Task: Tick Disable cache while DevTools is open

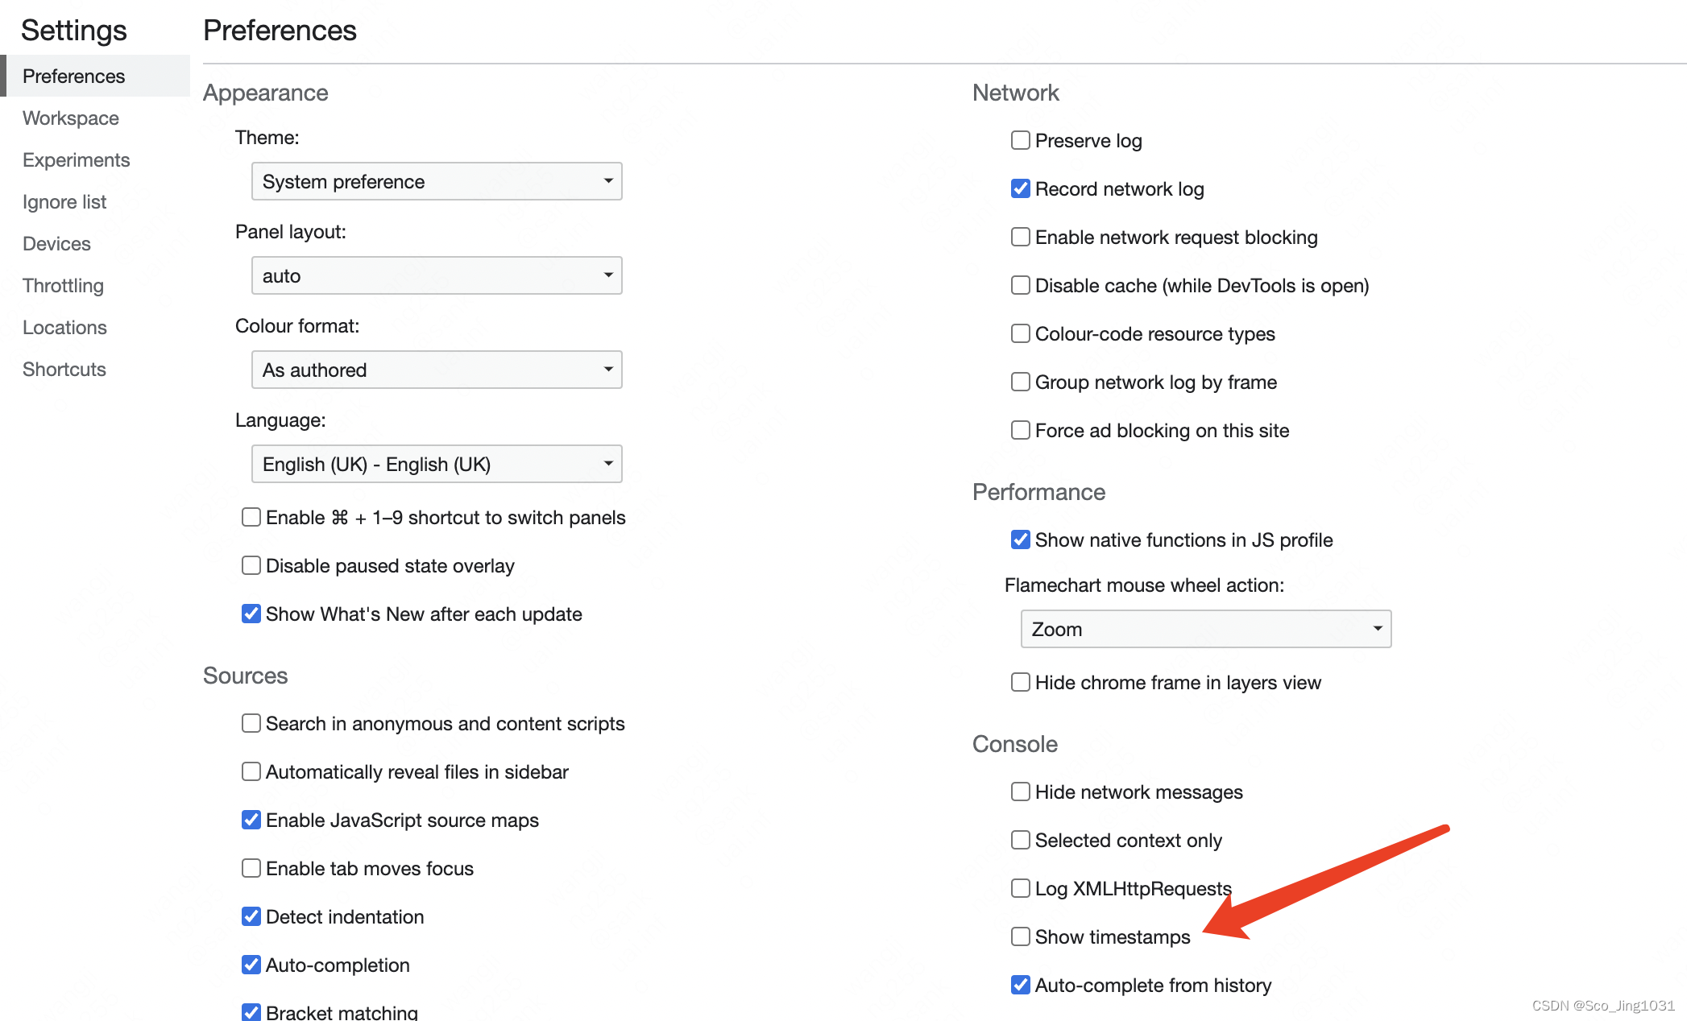Action: tap(1020, 286)
